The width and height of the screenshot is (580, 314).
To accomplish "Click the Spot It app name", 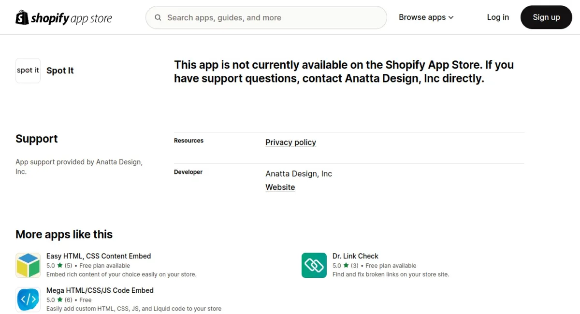I will click(x=60, y=71).
